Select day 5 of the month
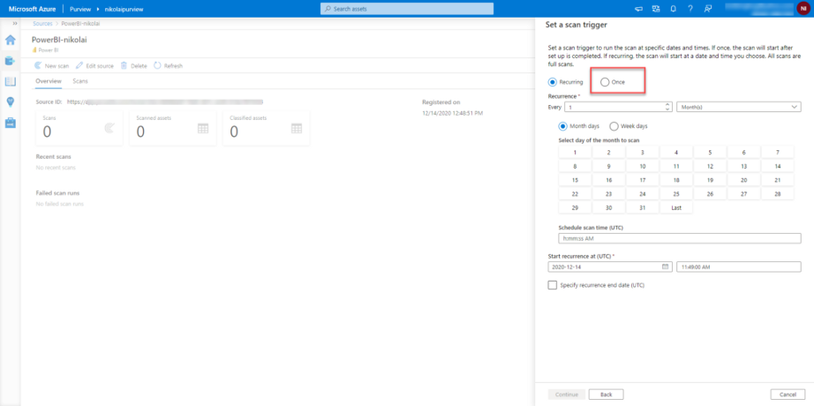Image resolution: width=814 pixels, height=406 pixels. tap(710, 152)
